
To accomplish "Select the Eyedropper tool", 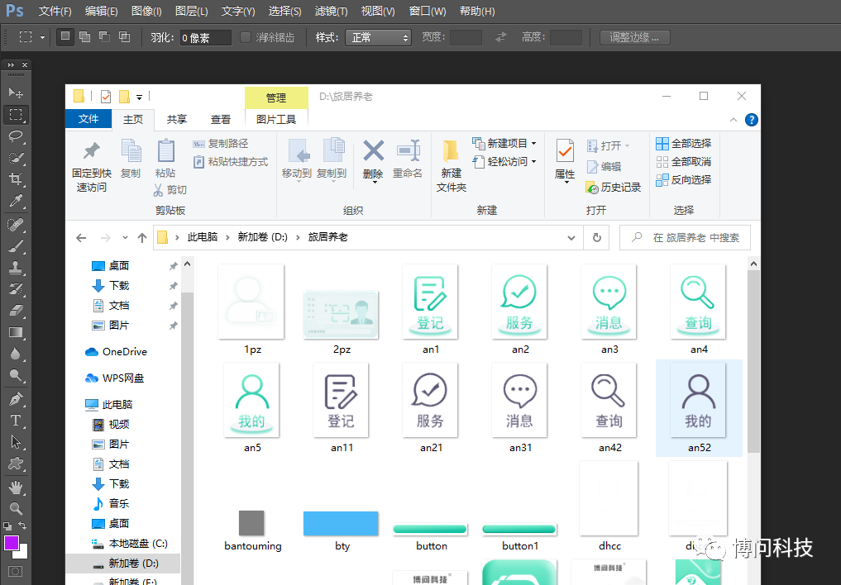I will coord(16,201).
